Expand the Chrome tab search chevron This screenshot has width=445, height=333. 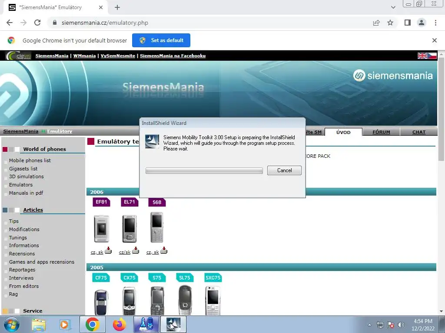(393, 7)
